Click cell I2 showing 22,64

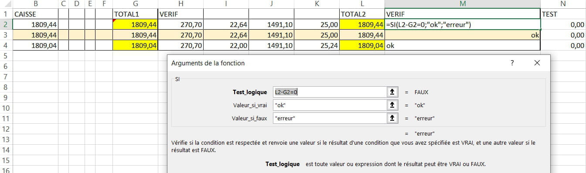click(x=226, y=24)
